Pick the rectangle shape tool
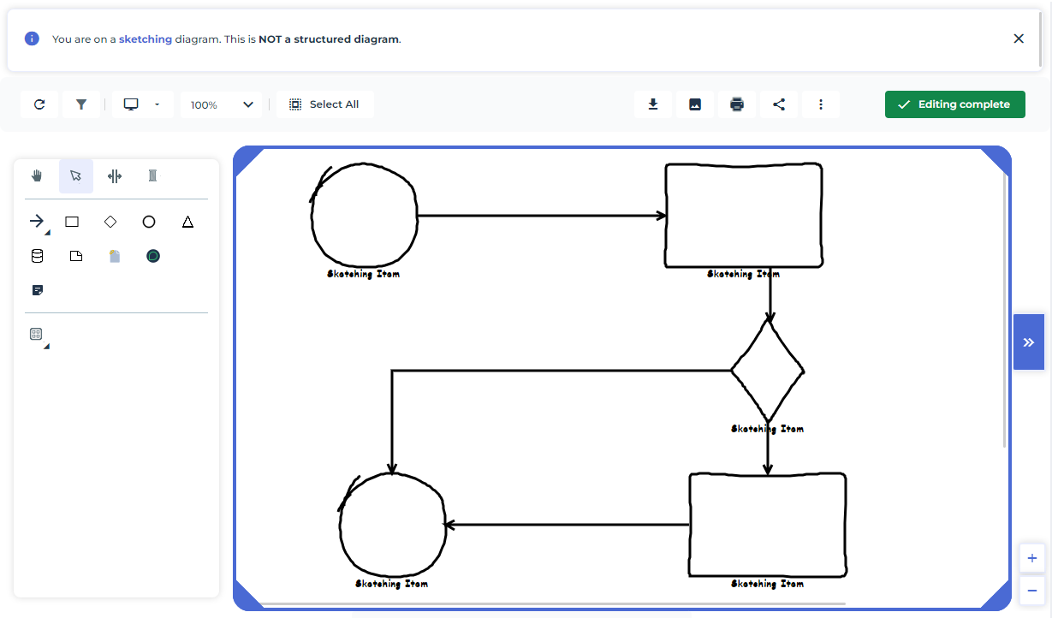1052x618 pixels. click(72, 222)
